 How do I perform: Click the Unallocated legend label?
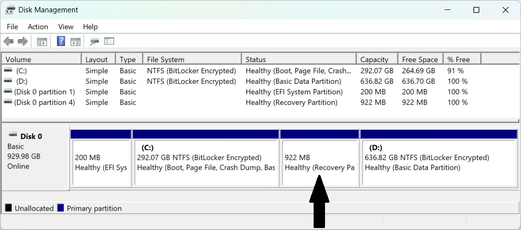pyautogui.click(x=34, y=208)
